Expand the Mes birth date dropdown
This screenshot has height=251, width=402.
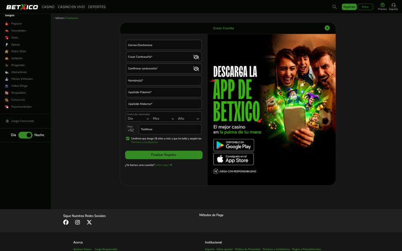[163, 118]
